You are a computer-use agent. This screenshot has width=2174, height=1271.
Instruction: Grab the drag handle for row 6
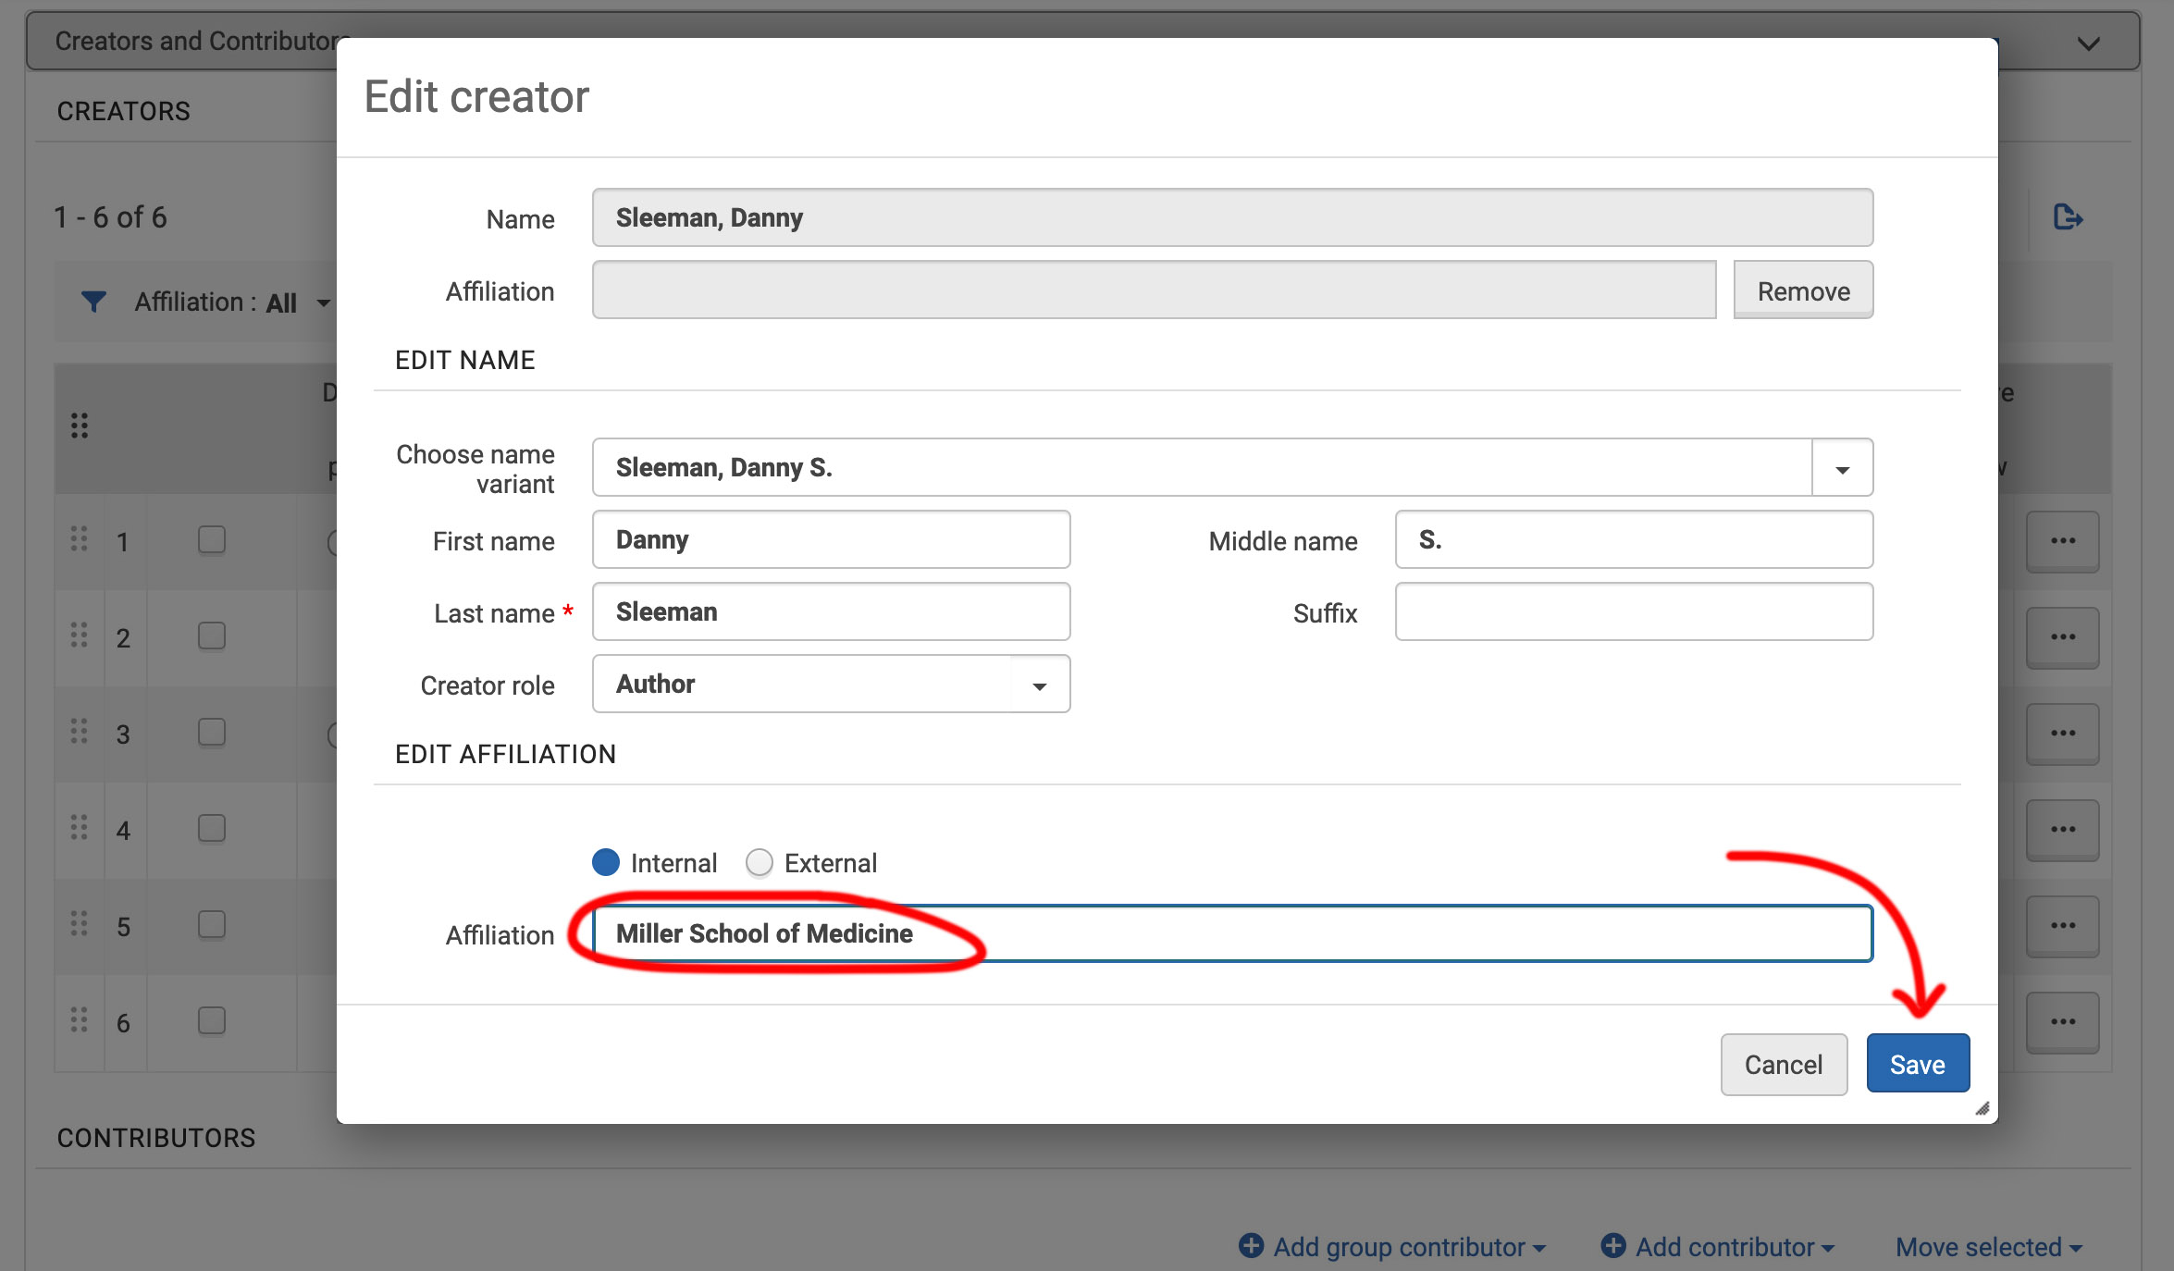[x=80, y=1020]
